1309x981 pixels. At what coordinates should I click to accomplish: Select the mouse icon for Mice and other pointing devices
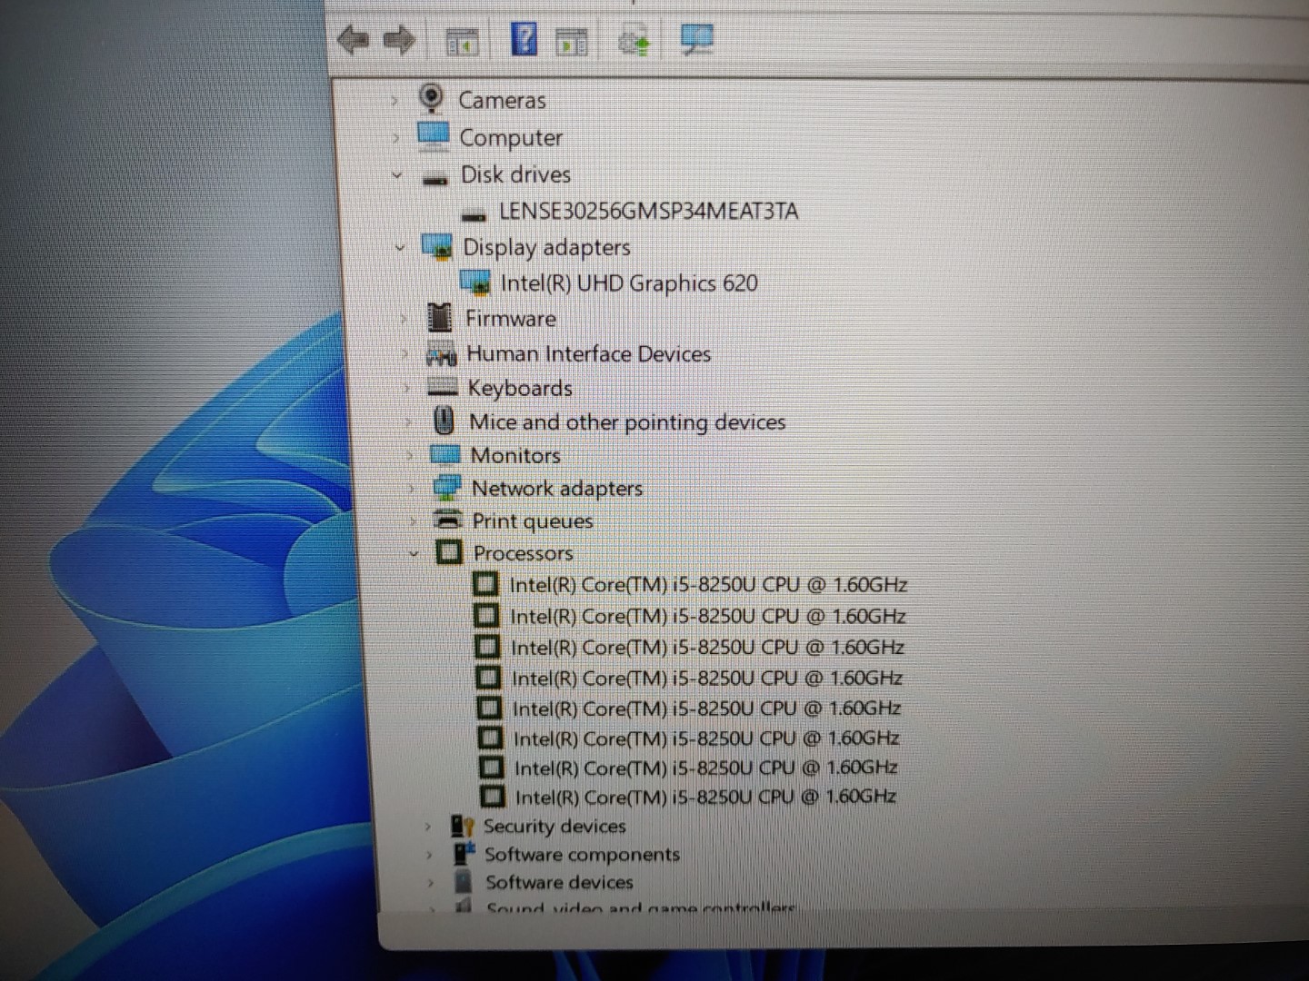click(x=444, y=421)
